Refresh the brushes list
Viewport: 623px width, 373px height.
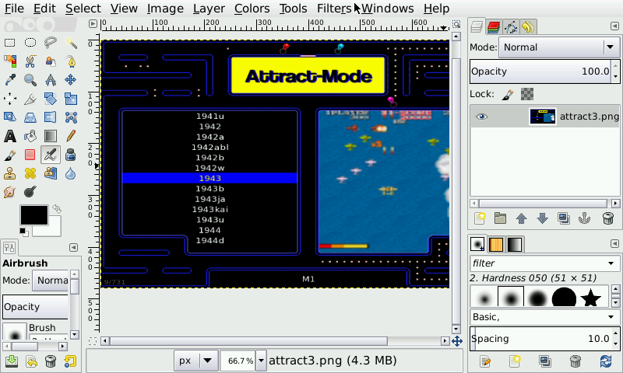[606, 361]
